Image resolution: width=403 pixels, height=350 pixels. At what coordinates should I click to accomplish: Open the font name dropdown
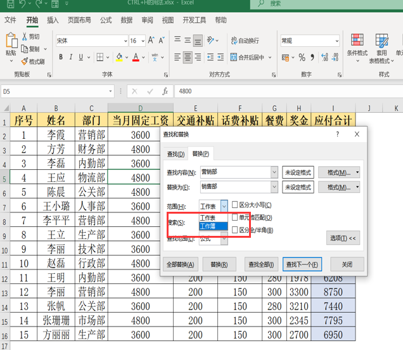pyautogui.click(x=125, y=41)
